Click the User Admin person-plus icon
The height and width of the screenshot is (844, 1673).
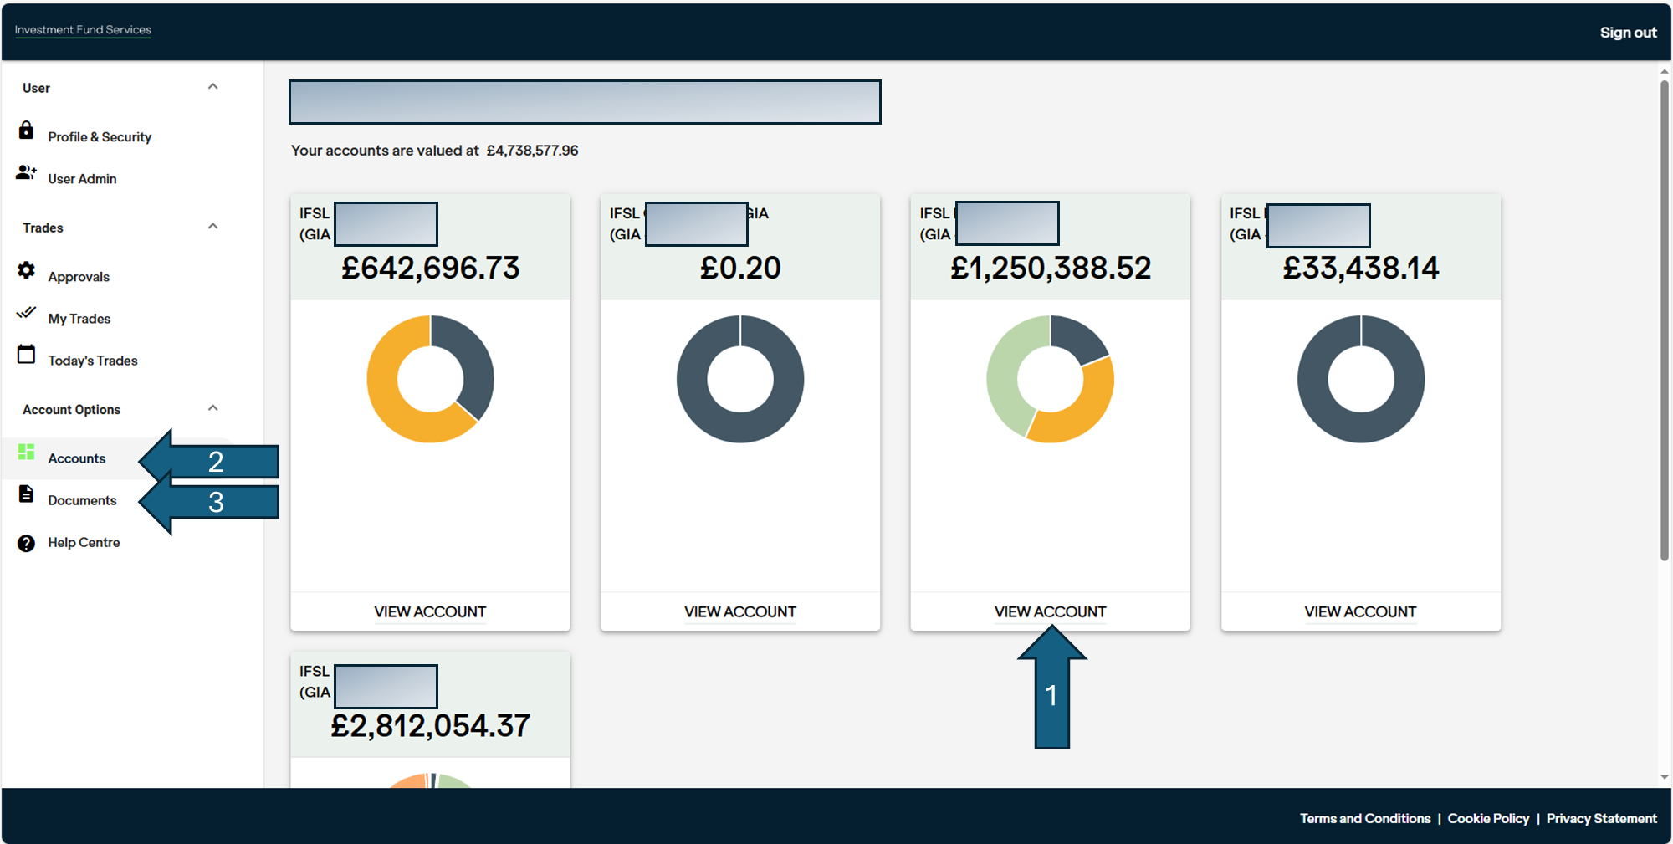(27, 172)
